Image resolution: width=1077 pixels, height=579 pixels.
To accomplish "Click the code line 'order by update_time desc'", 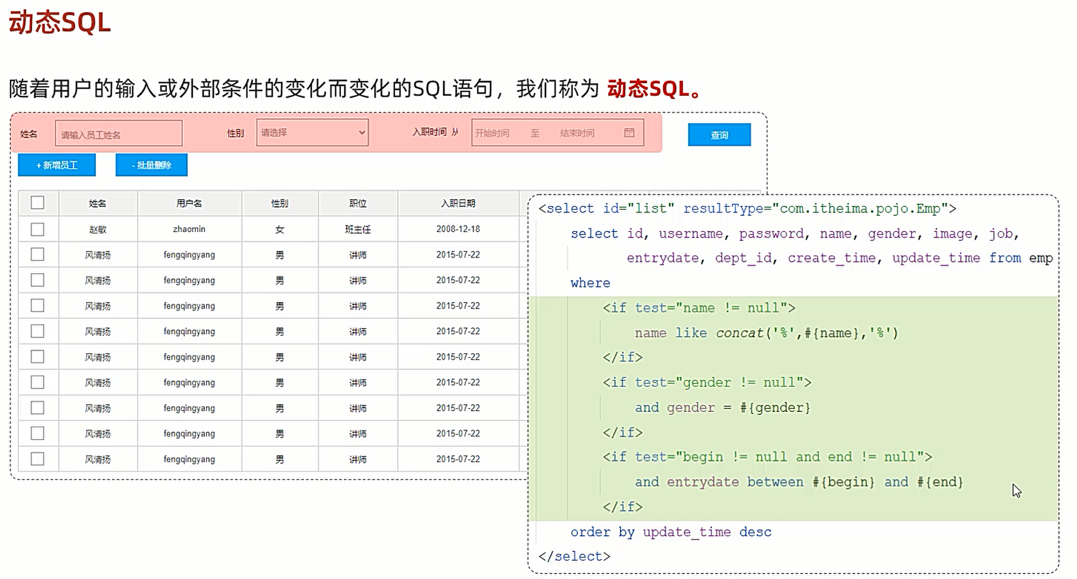I will coord(671,532).
